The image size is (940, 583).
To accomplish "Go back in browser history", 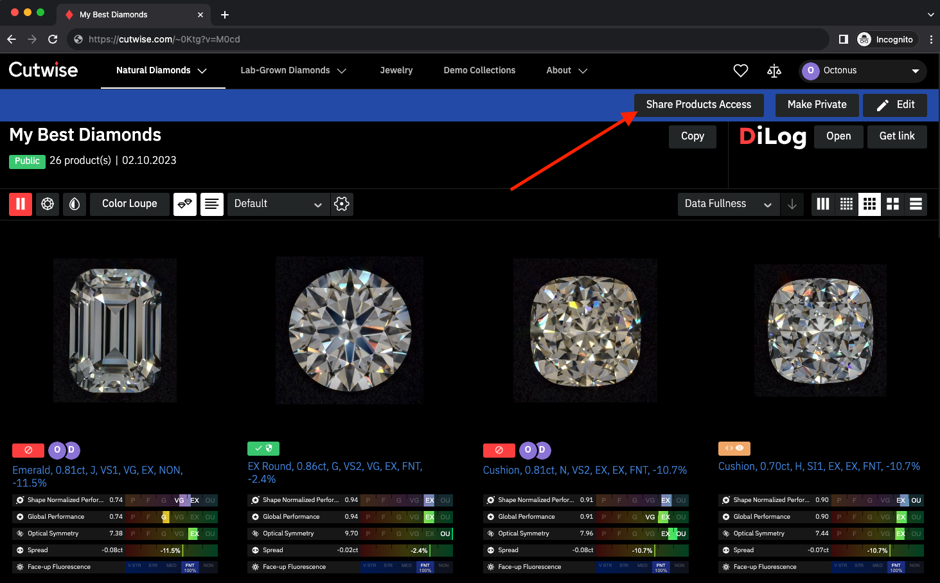I will (12, 39).
